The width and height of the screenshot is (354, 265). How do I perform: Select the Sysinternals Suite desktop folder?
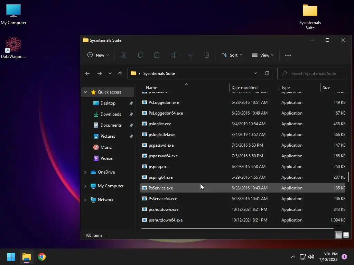coord(310,17)
